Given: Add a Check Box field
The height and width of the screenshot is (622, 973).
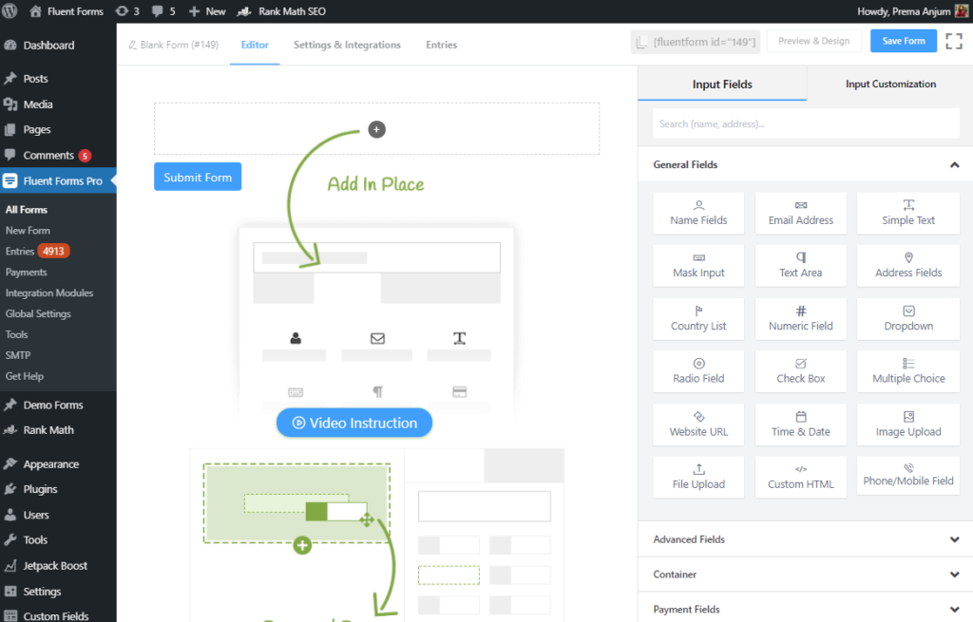Looking at the screenshot, I should click(800, 371).
